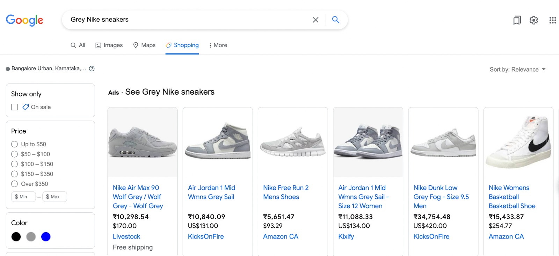Select the Shopping tab
Image resolution: width=559 pixels, height=256 pixels.
[x=182, y=45]
